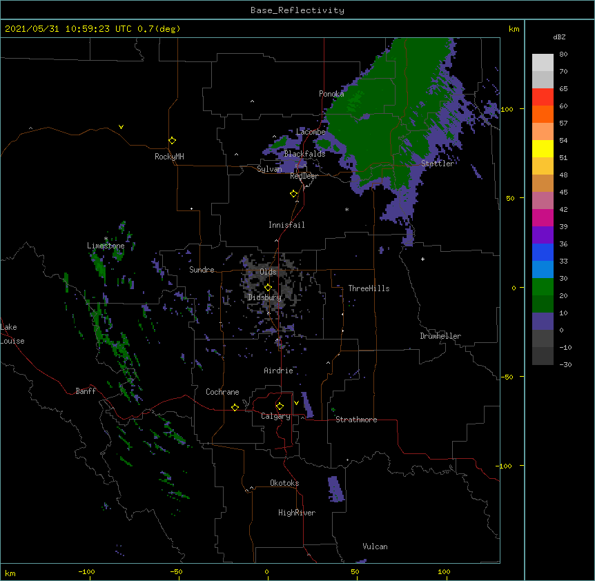Pick the bright green 20-30 dBZ swatch
The width and height of the screenshot is (595, 581).
[543, 287]
